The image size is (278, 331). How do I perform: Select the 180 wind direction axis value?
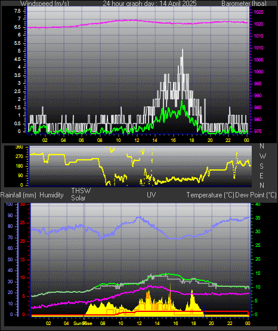19,166
